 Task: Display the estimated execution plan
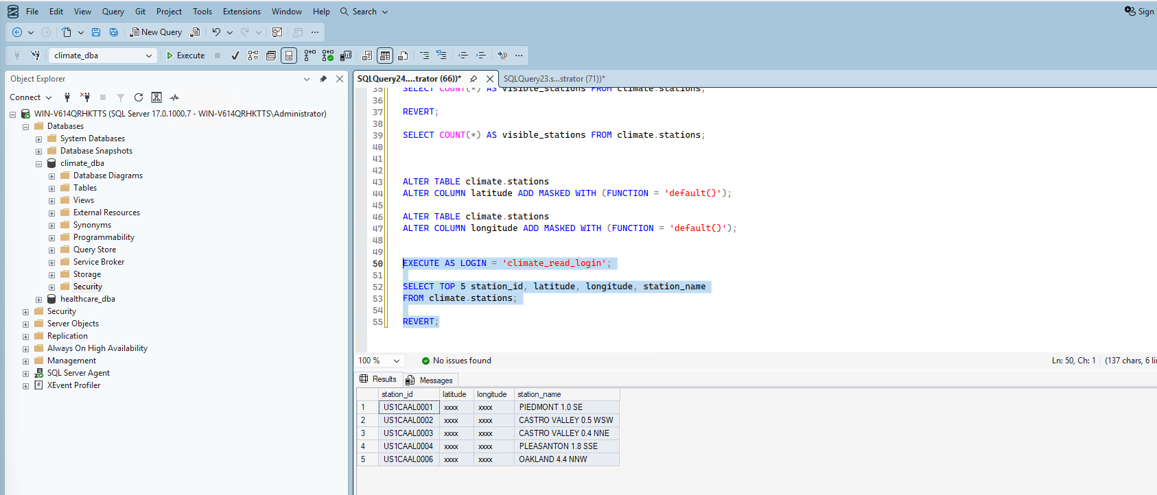[253, 56]
